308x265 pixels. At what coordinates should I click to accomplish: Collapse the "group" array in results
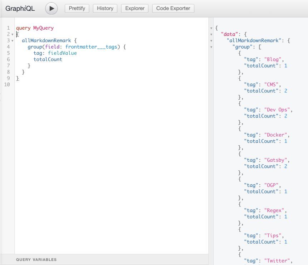click(212, 47)
